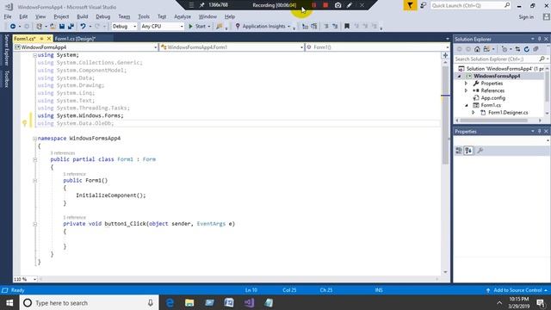Click the Quick Launch search box
Screen dimensions: 551x310
[x=470, y=6]
